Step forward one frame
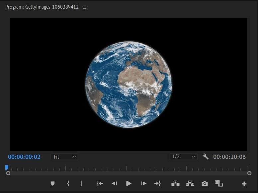 pos(143,183)
